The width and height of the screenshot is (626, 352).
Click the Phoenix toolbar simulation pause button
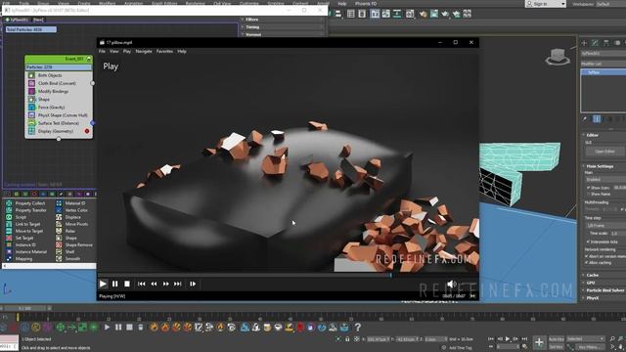coord(118,328)
